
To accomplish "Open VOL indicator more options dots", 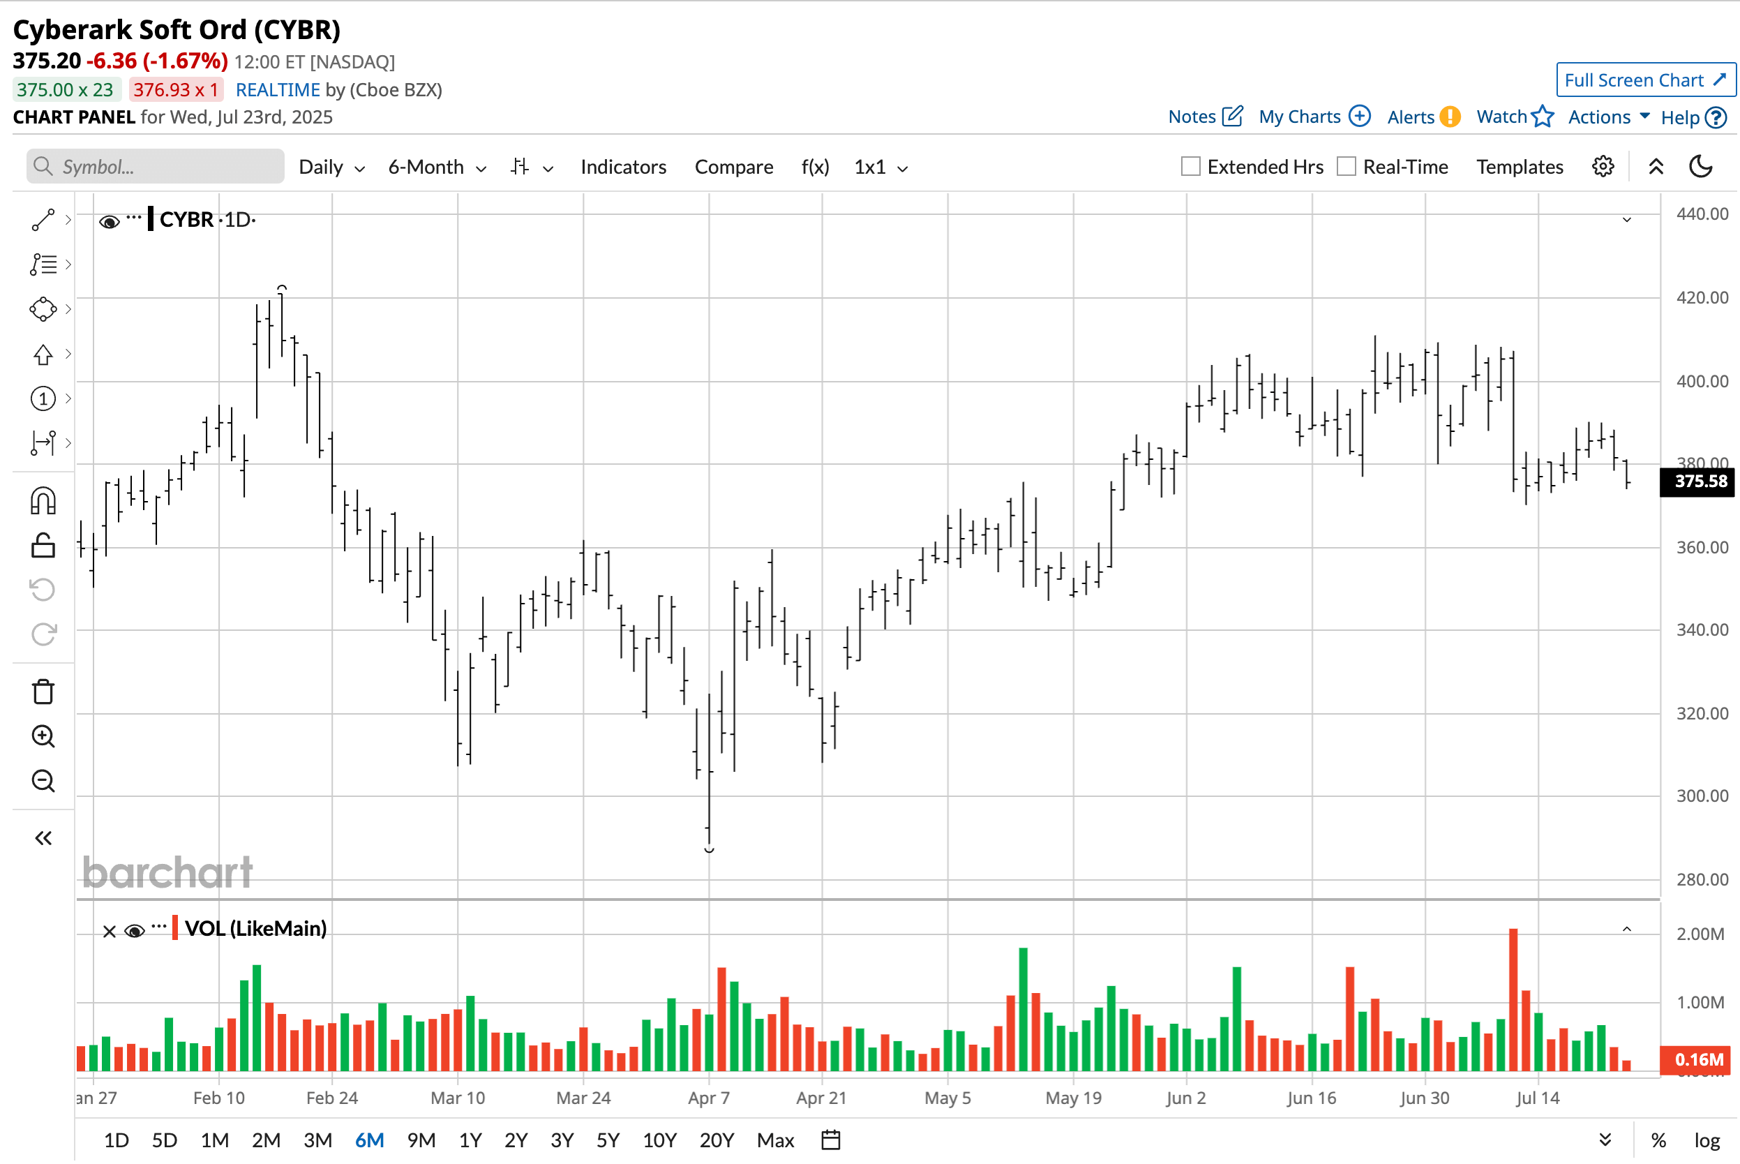I will point(159,927).
